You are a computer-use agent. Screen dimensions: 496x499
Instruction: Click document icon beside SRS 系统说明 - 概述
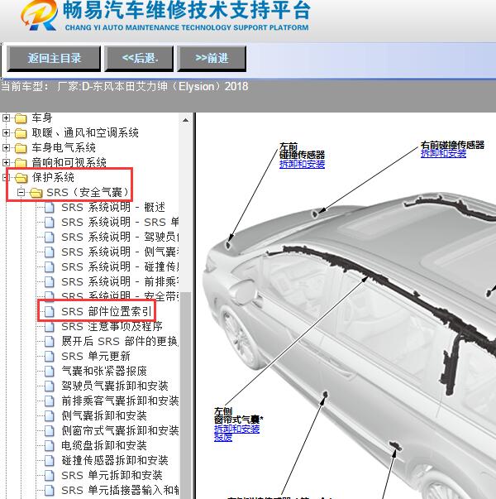click(49, 207)
